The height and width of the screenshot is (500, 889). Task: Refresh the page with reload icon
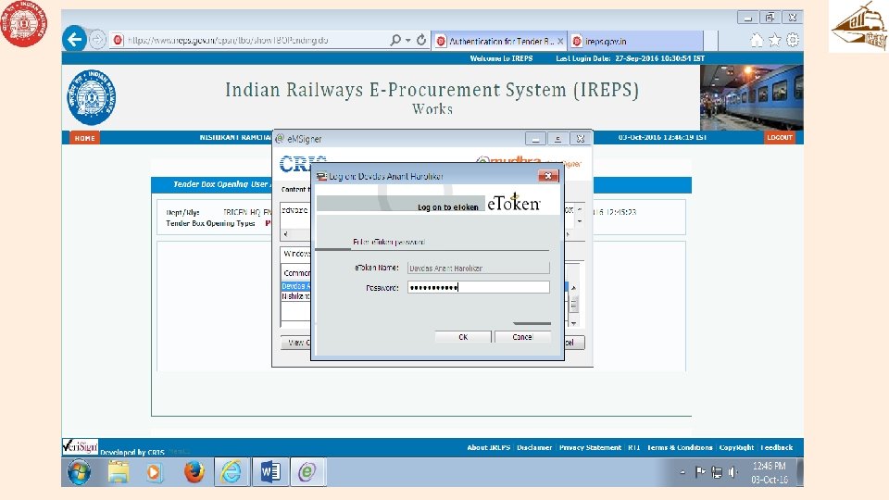[x=421, y=40]
